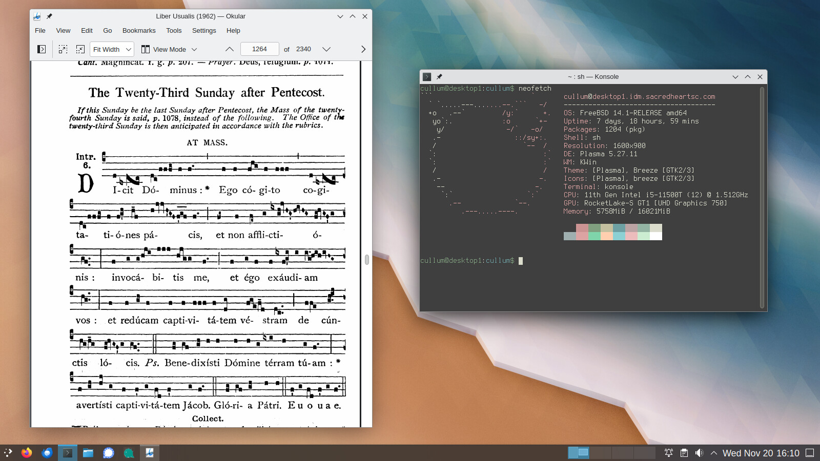
Task: Open the Settings menu in Okular
Action: click(204, 30)
